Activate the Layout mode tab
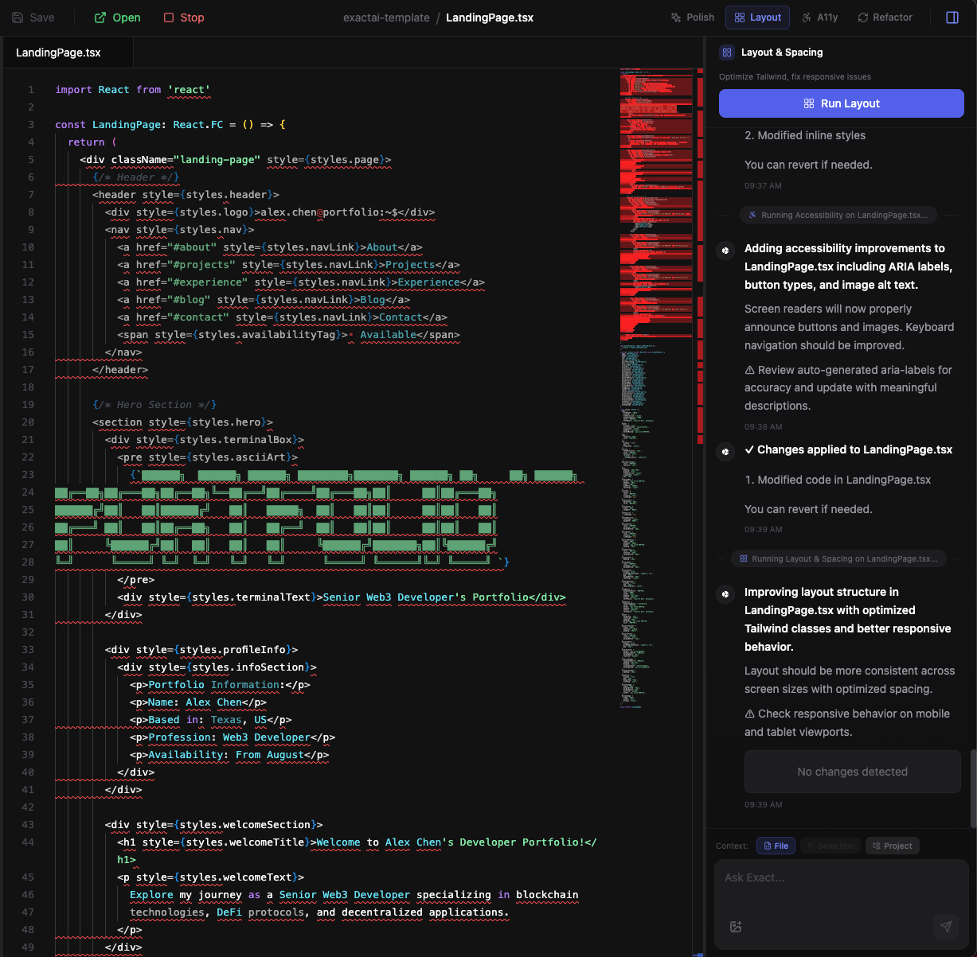 (x=757, y=18)
